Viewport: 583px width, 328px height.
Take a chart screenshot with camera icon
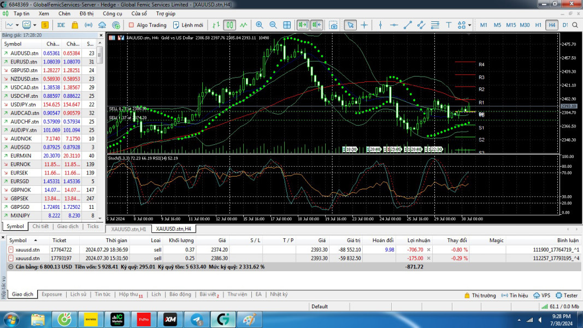333,25
